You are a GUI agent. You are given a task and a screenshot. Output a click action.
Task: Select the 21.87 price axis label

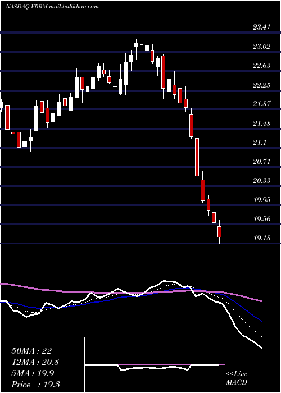[x=261, y=104]
